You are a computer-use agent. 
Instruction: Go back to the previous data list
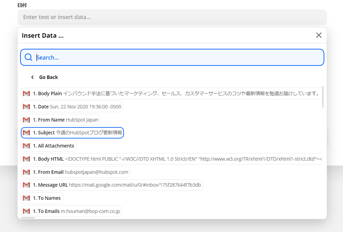coord(48,77)
